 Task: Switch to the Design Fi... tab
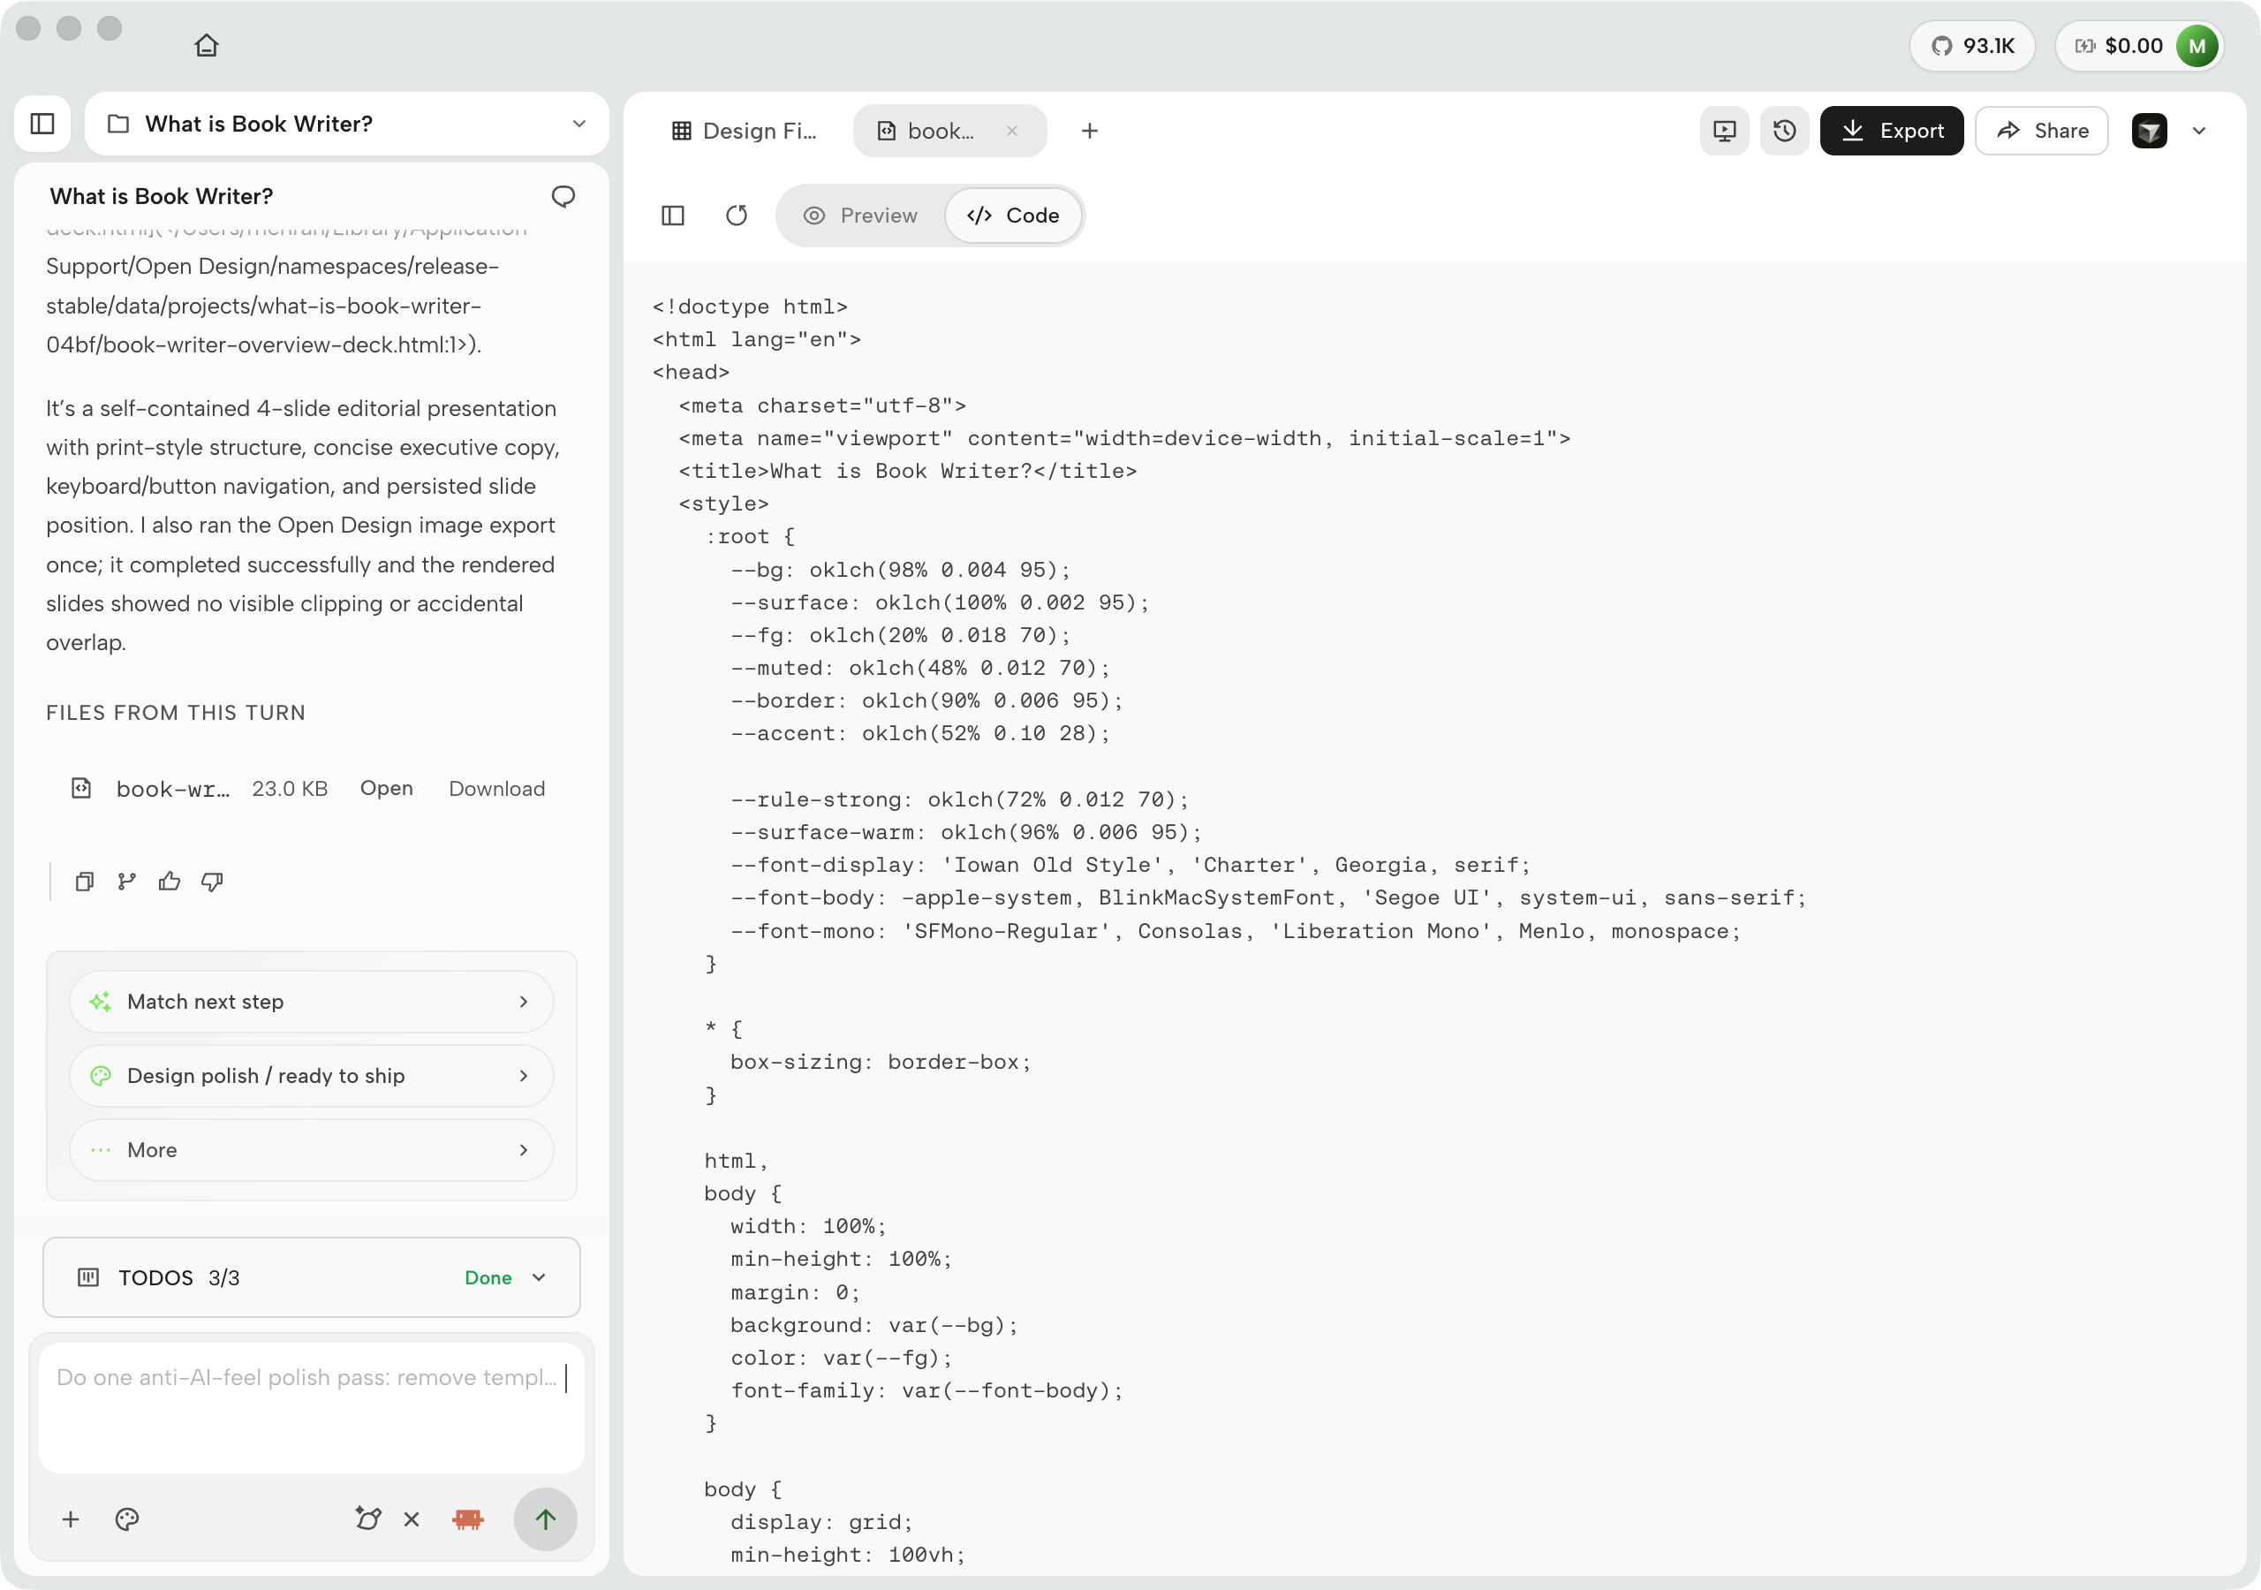745,131
